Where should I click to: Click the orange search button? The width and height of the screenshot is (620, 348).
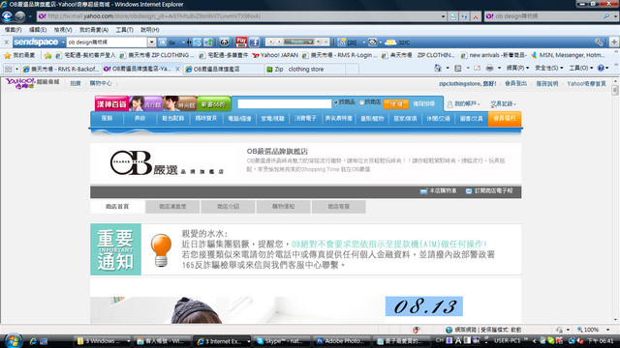(396, 103)
